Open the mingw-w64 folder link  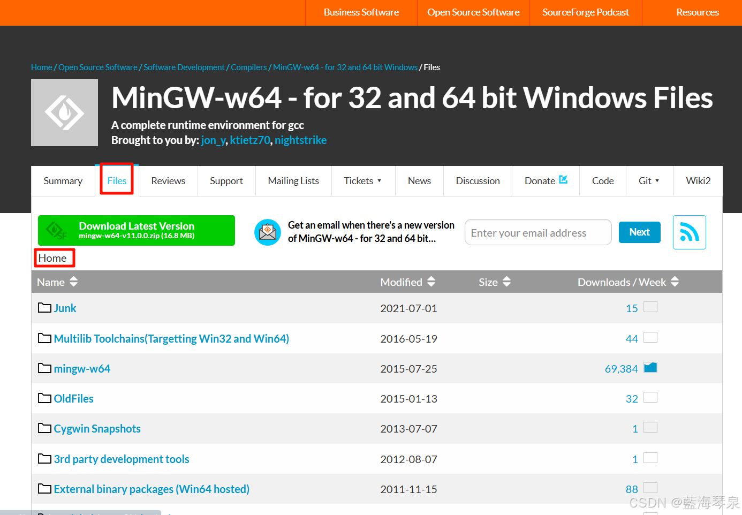(82, 369)
